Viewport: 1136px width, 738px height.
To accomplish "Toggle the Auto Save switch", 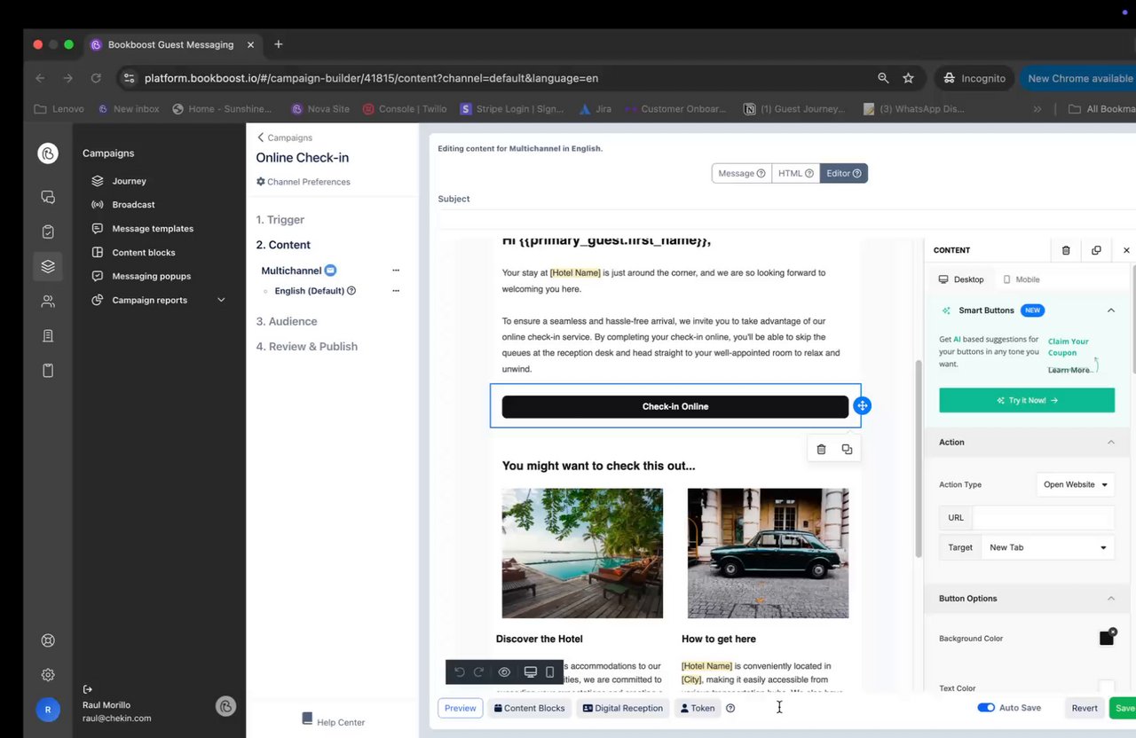I will (986, 708).
